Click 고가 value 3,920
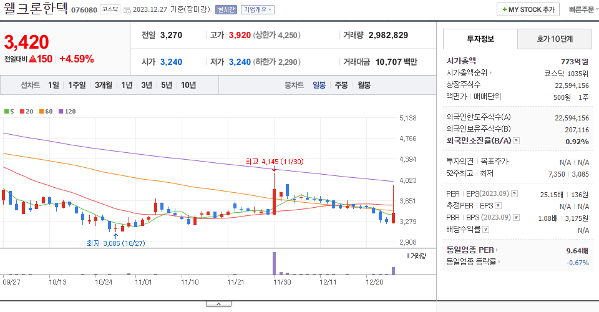The image size is (599, 312). pos(240,35)
